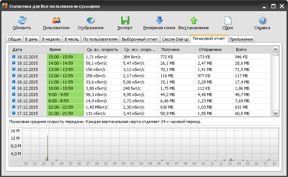The image size is (288, 177).
Task: Click the 4,48 МБ sent value
Action: tap(205, 95)
